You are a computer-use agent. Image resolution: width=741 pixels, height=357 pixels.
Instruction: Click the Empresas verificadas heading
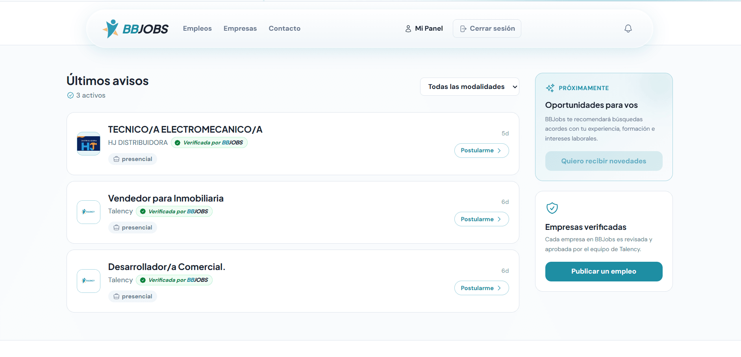(585, 227)
